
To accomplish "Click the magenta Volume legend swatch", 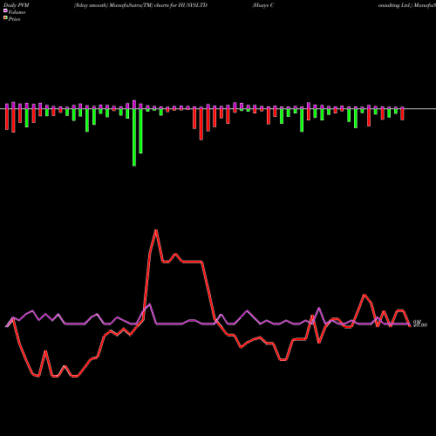I will [x=5, y=11].
